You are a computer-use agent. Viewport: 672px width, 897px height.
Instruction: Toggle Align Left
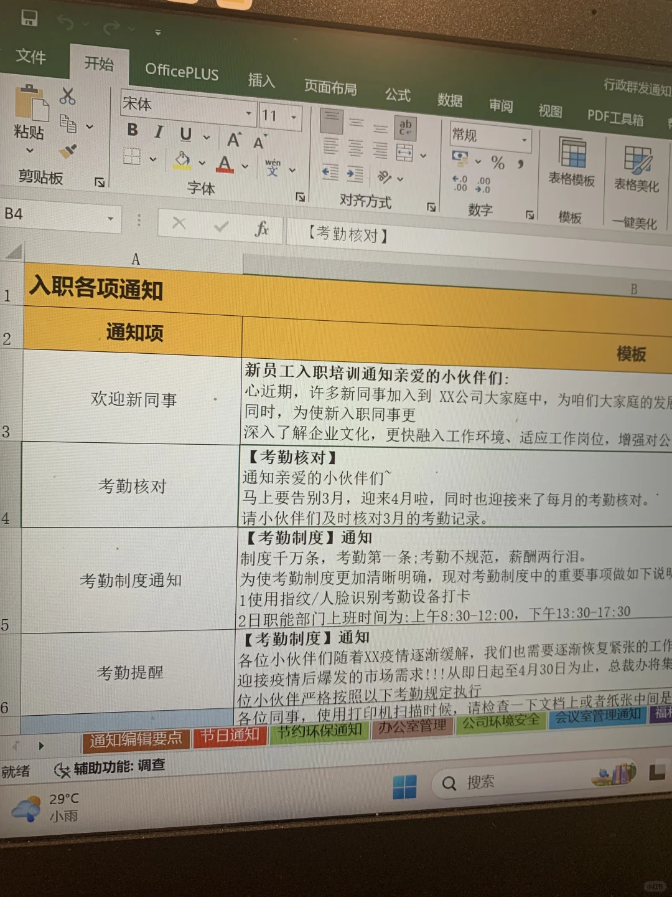(330, 146)
